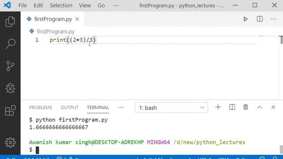Click the Awanish kumar singh@DESKTOP-ADREKHP text
The width and height of the screenshot is (283, 159).
pos(87,142)
